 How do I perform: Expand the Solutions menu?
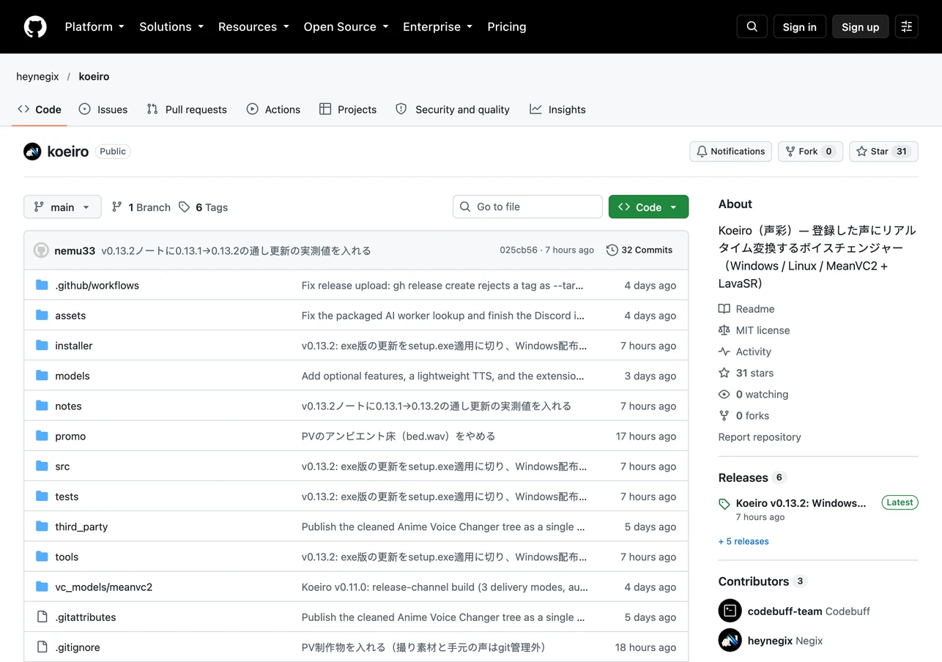171,26
